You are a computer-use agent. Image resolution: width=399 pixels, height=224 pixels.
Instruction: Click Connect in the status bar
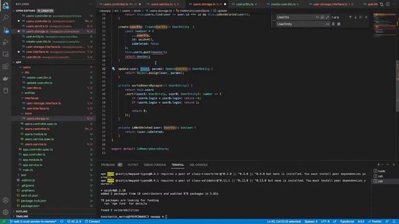(92, 222)
